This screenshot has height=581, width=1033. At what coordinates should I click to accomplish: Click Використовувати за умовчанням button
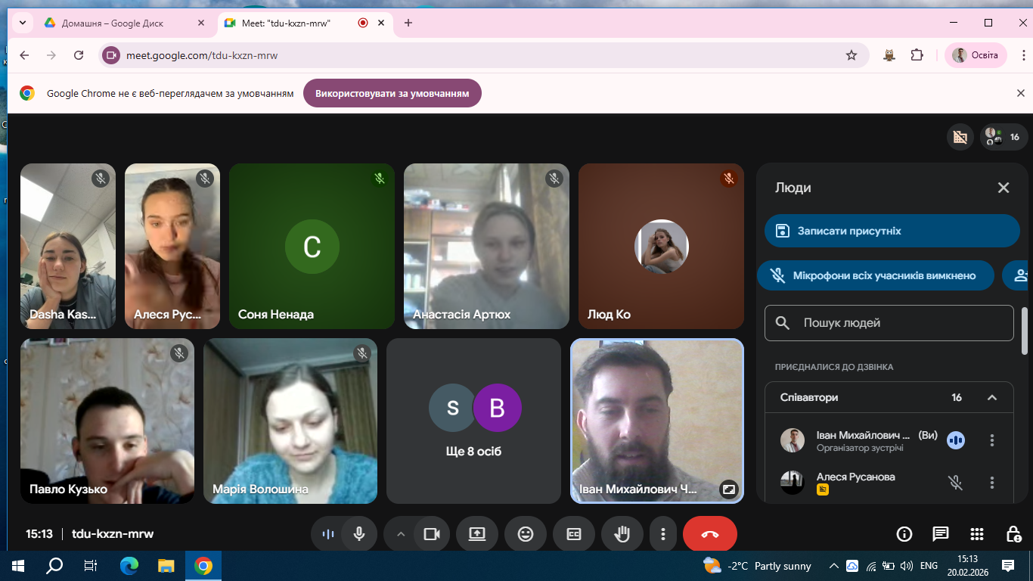(x=392, y=93)
